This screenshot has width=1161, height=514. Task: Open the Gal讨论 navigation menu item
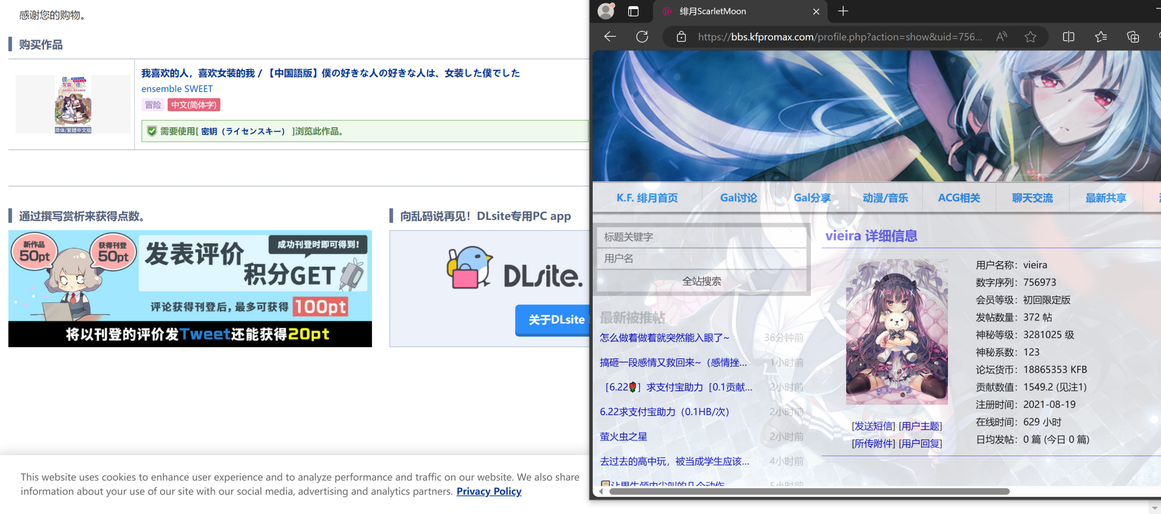(x=738, y=198)
